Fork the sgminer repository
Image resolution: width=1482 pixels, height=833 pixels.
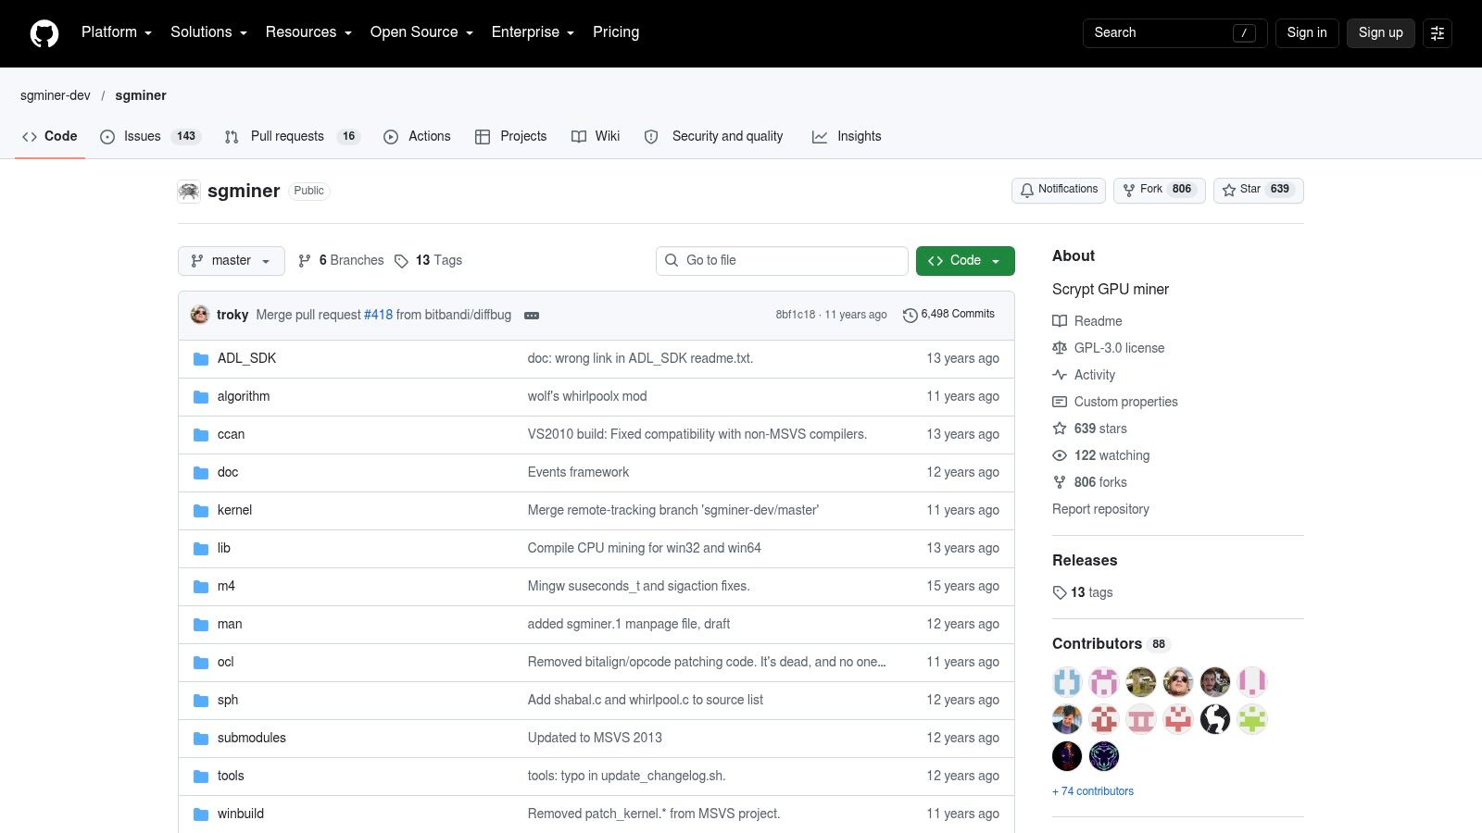(x=1160, y=190)
